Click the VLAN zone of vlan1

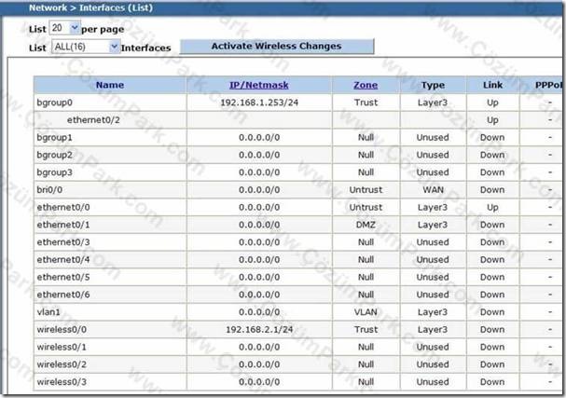pyautogui.click(x=366, y=311)
